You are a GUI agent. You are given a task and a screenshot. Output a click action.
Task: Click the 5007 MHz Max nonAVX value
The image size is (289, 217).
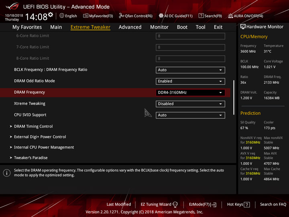271,148
